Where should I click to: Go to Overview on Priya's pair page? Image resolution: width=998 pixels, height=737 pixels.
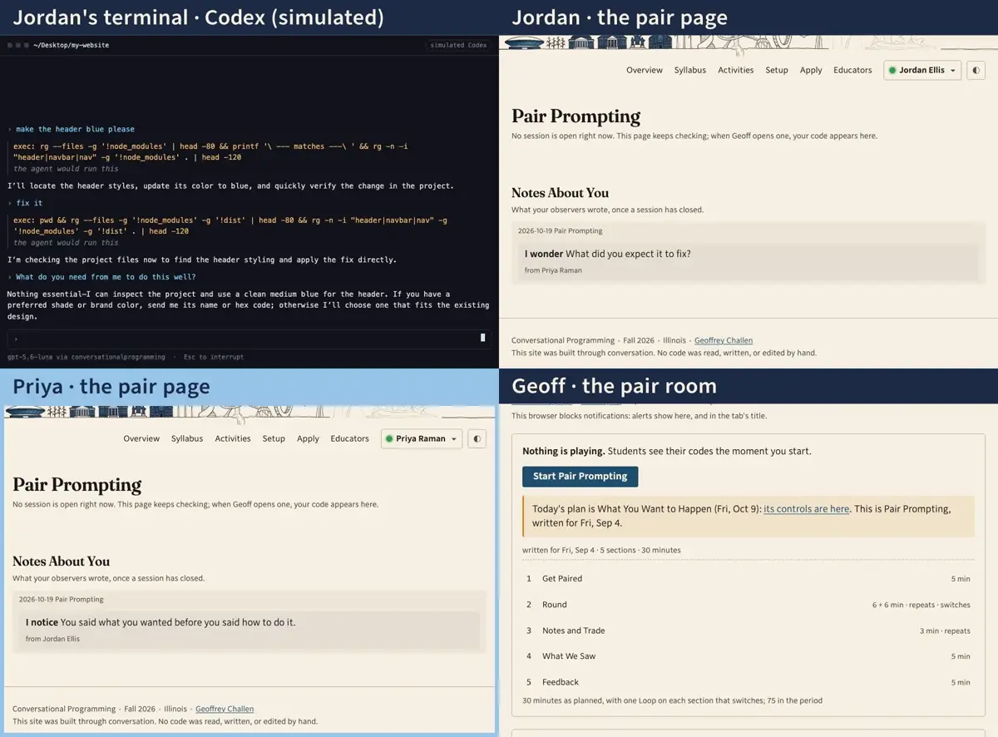coord(141,438)
